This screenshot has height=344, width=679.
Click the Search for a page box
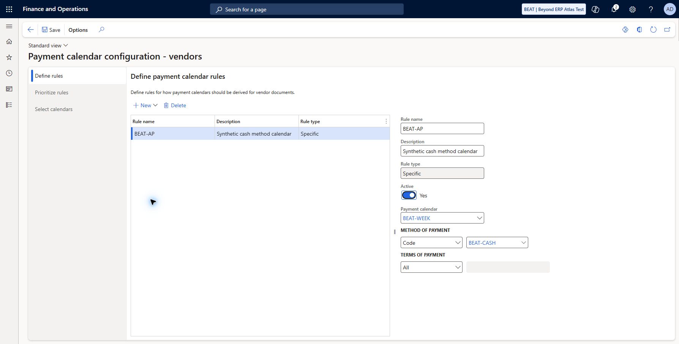(307, 9)
